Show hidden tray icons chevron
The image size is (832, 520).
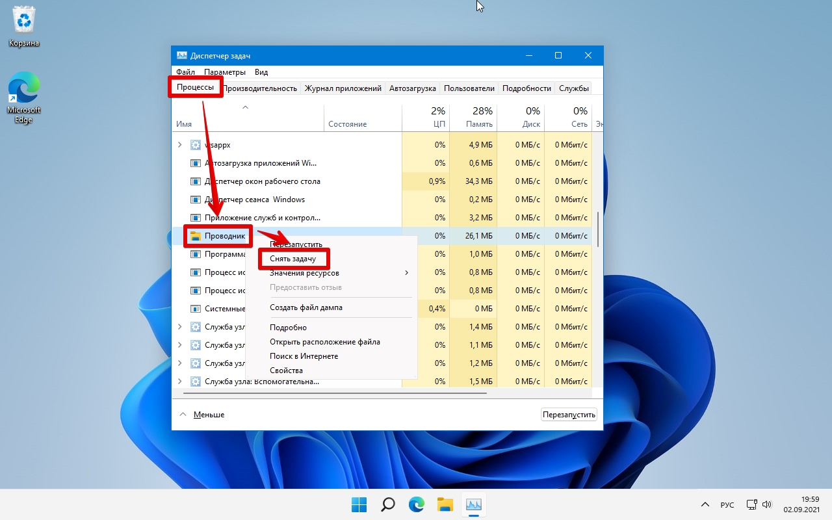click(705, 504)
